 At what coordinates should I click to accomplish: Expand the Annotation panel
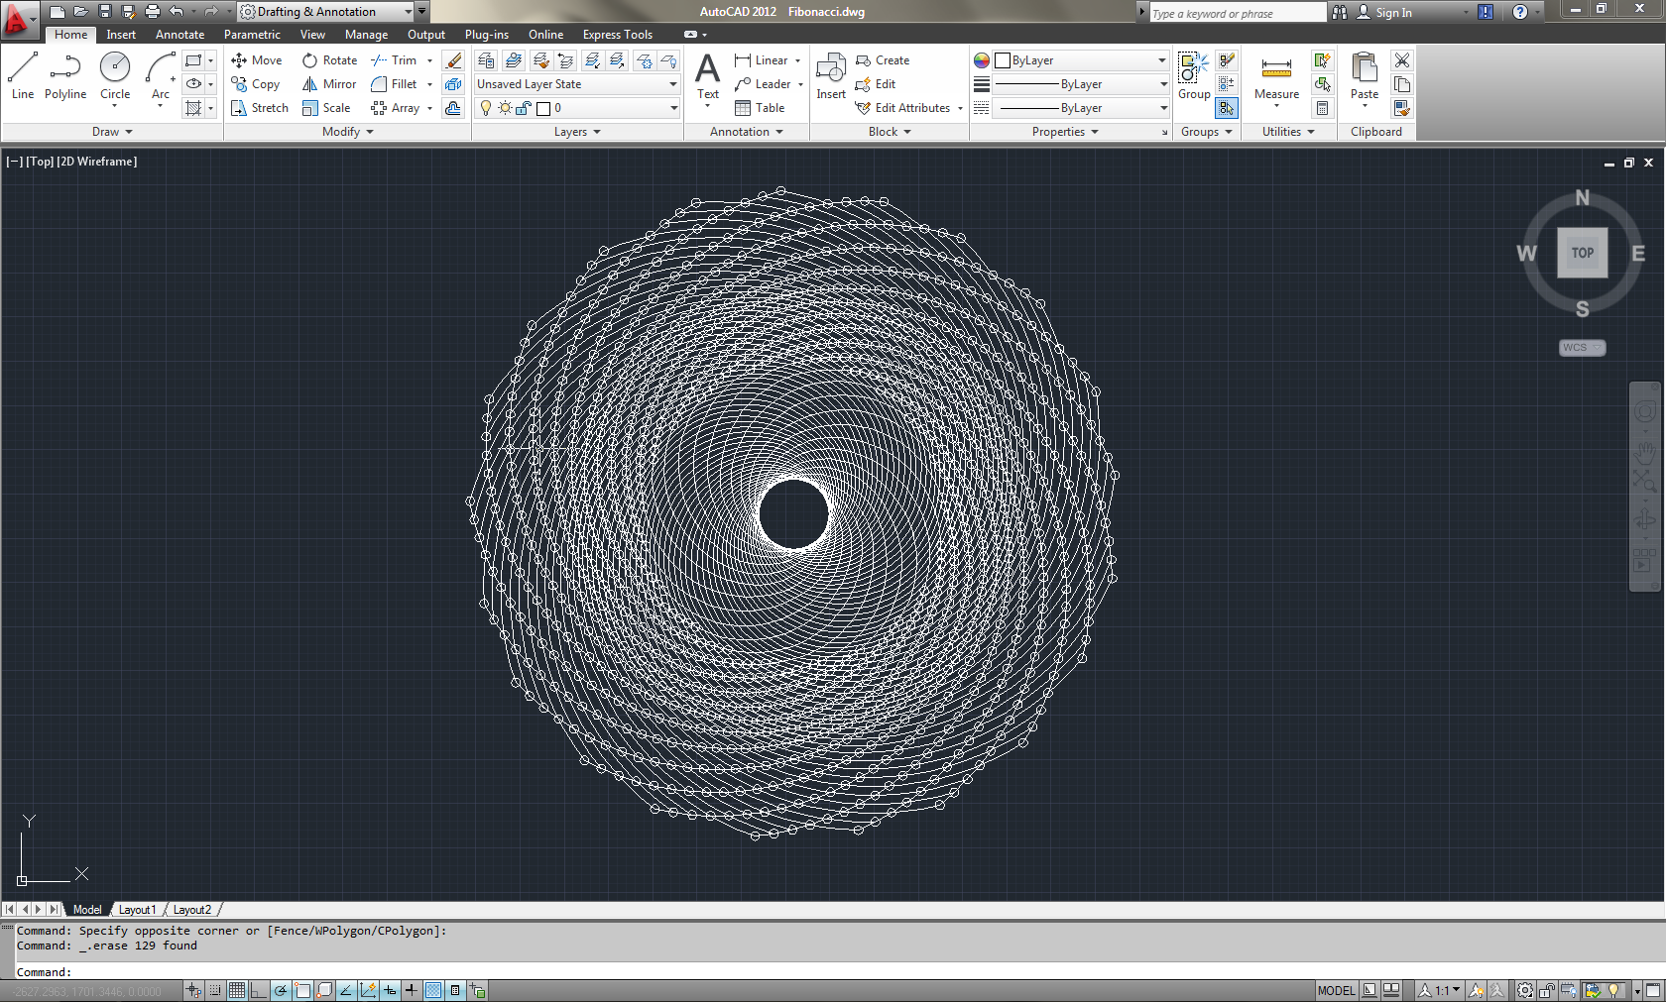747,132
